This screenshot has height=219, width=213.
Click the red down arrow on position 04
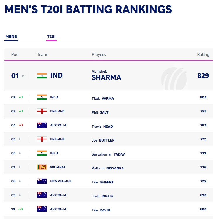20,125
